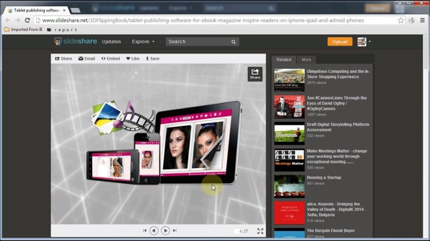This screenshot has height=241, width=430.
Task: Email this presentation
Action: (x=87, y=58)
